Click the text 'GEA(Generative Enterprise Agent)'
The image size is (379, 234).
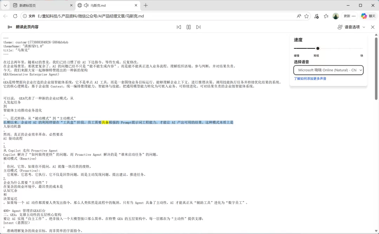[31, 74]
